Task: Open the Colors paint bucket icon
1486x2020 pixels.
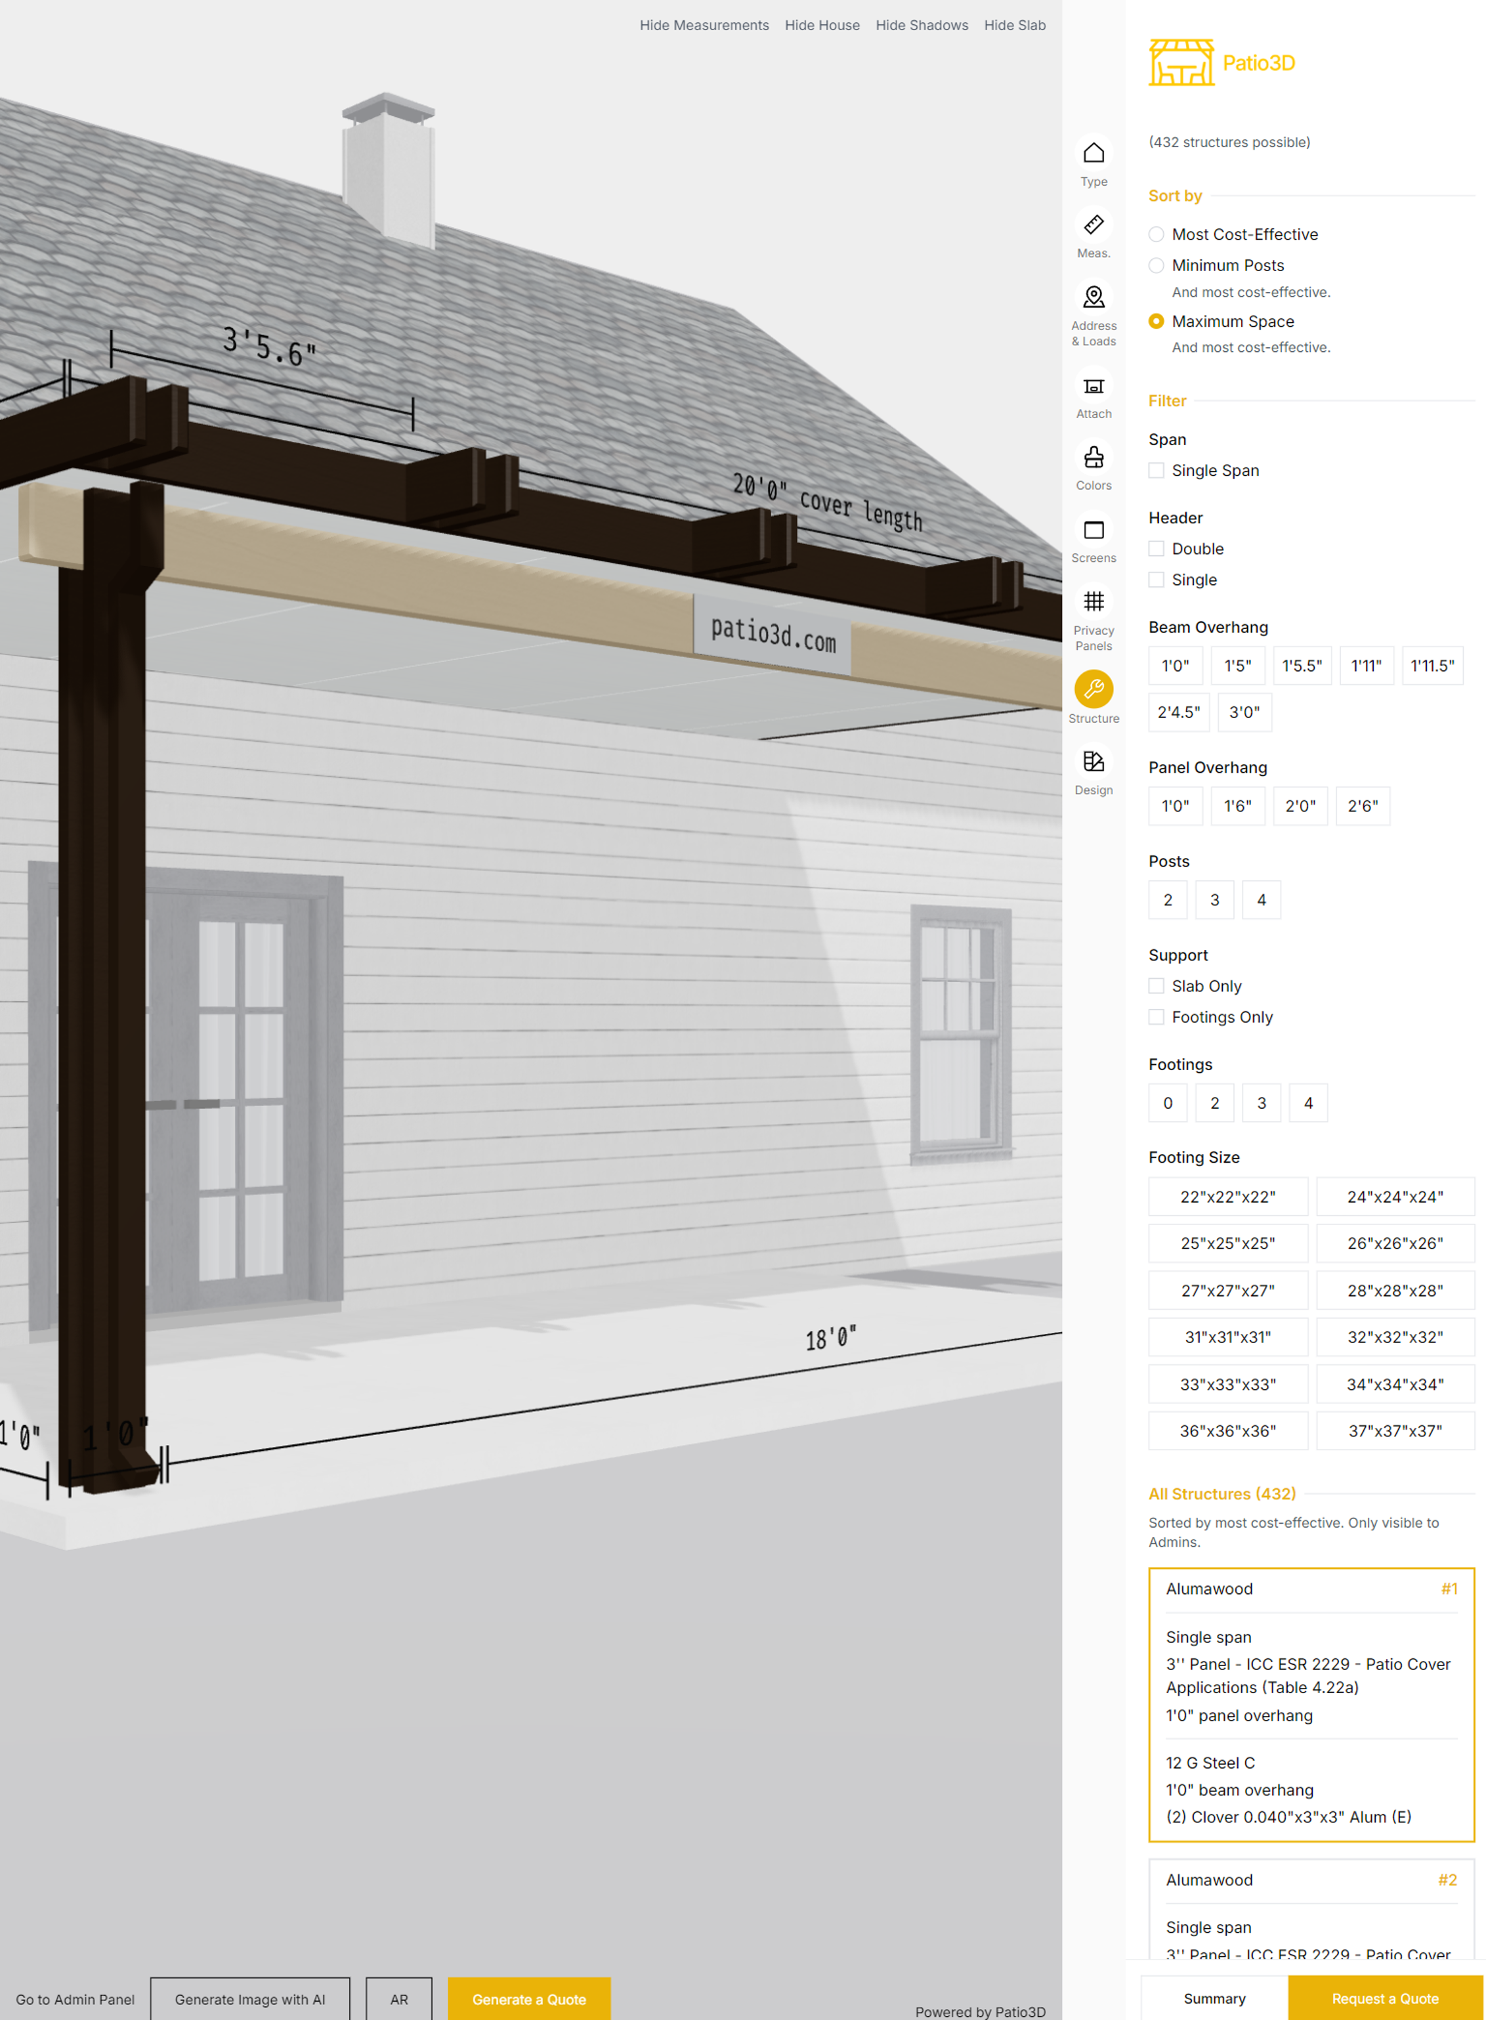Action: tap(1093, 457)
